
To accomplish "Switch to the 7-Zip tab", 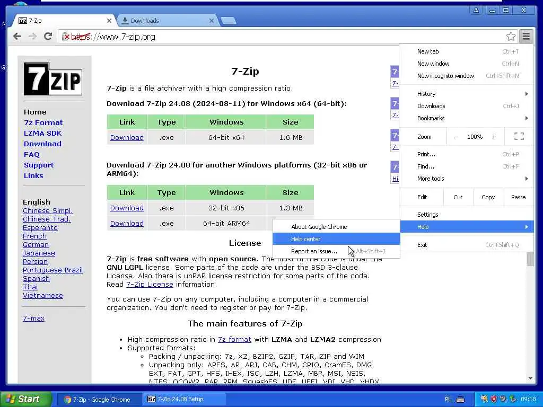I will (x=64, y=21).
